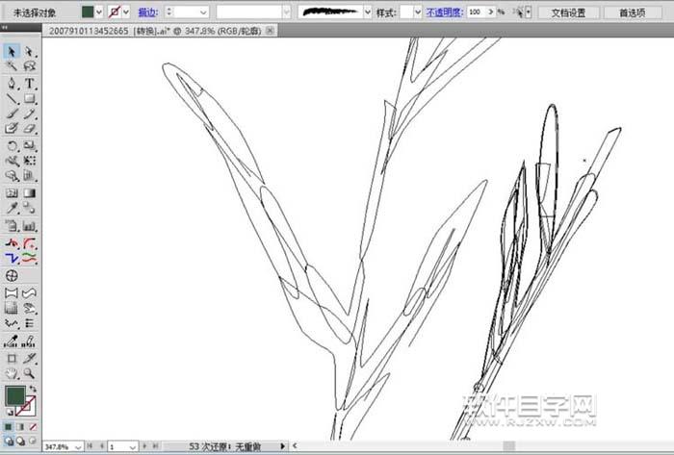Open the status bar options arrow
674x455 pixels.
[x=282, y=446]
